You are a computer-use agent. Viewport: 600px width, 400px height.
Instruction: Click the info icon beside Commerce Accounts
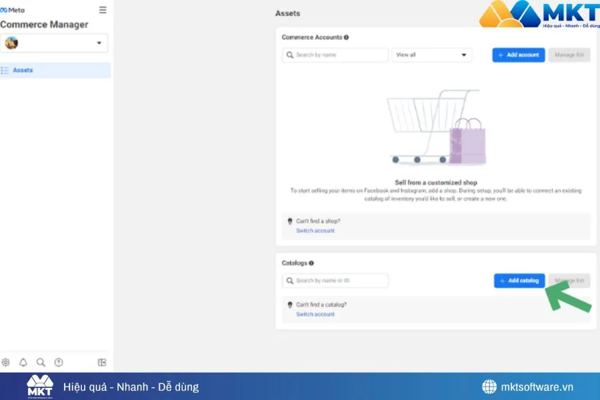click(346, 38)
